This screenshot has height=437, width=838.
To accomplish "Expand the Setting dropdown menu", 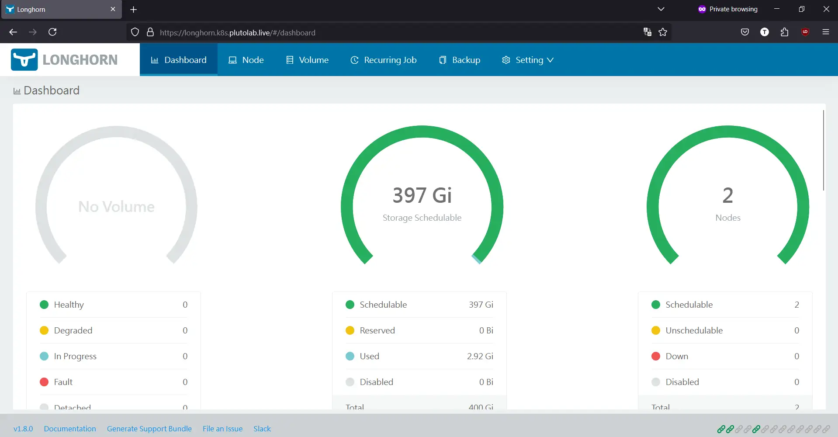I will tap(528, 60).
